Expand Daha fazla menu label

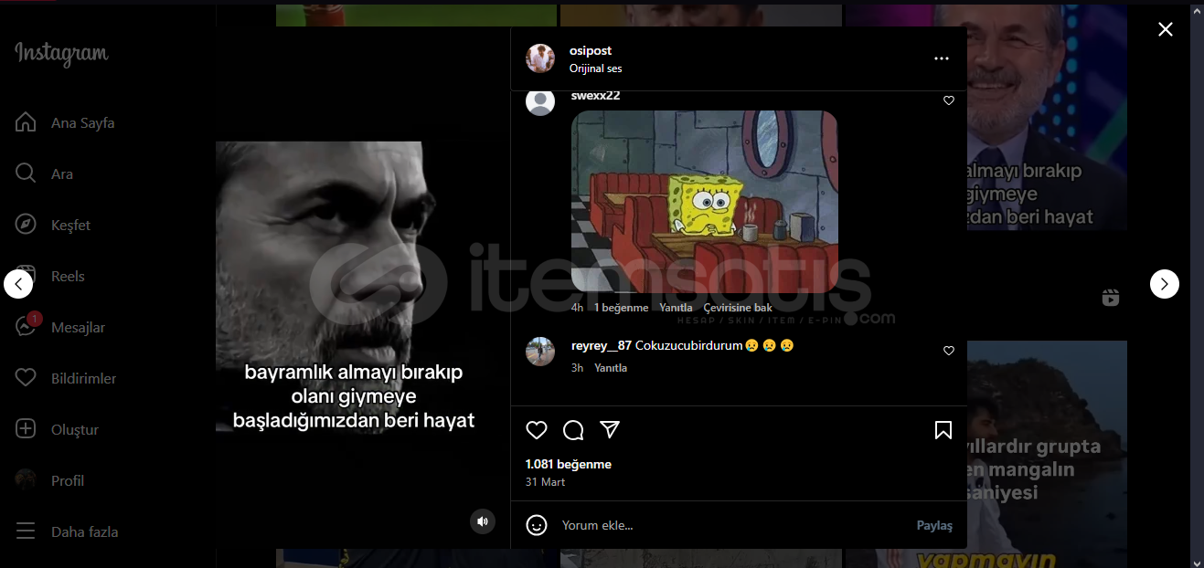[x=84, y=532]
